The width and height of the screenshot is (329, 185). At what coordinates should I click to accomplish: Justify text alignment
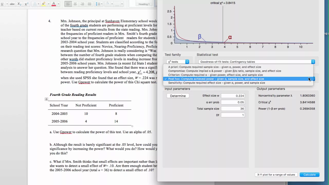89,4
